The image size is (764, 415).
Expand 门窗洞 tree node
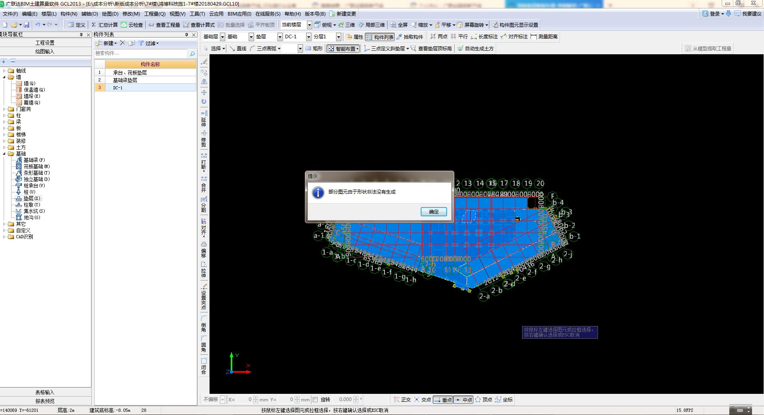coord(4,109)
